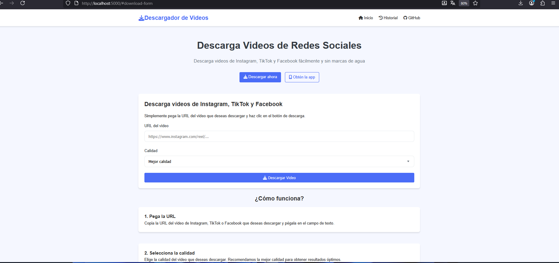Click the Calidad label
Screen dimensions: 559x263
coord(151,151)
